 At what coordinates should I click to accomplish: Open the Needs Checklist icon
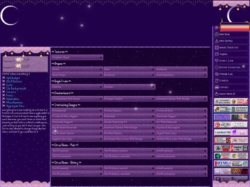217,48
